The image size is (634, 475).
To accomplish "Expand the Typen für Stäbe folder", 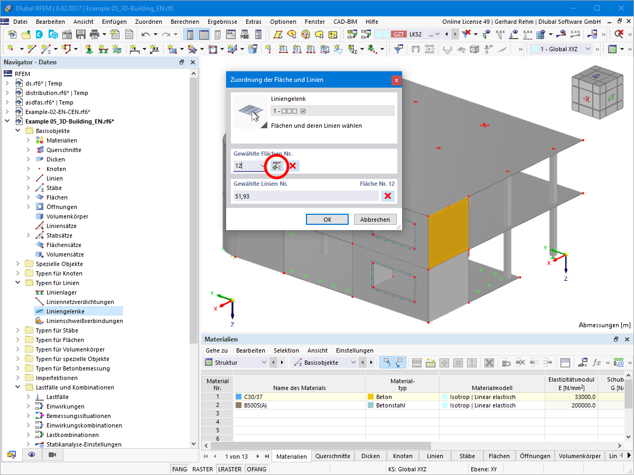I will click(18, 330).
